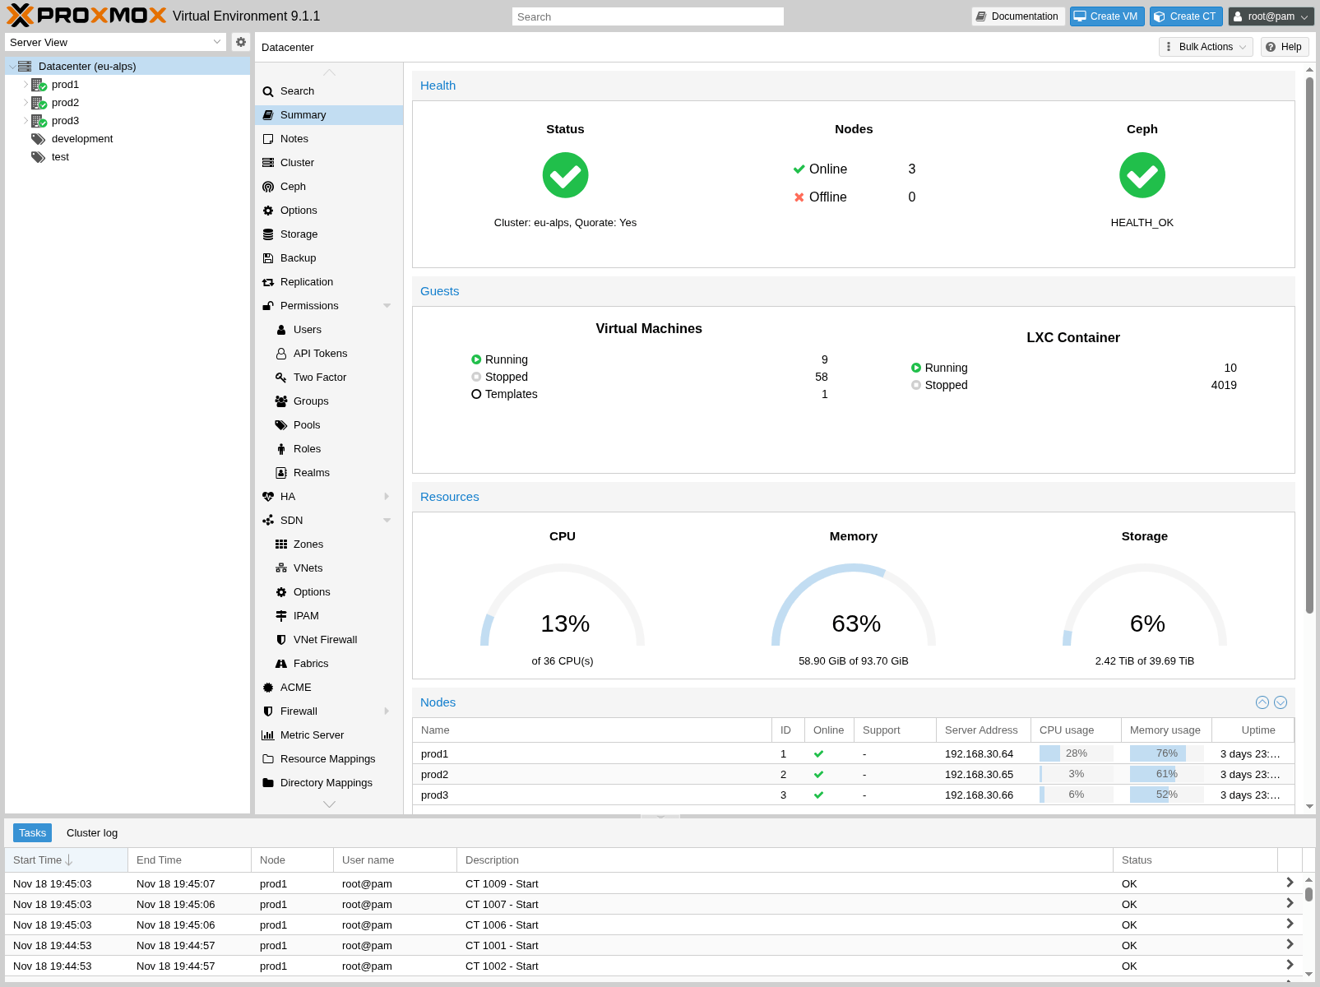Open the root@pam user menu

click(1271, 16)
